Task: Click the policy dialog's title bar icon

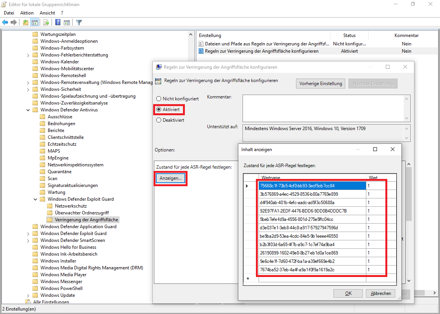Action: click(159, 67)
